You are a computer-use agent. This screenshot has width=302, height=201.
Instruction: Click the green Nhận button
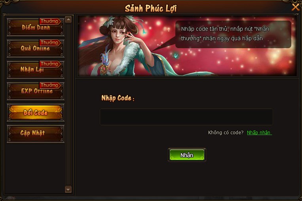[187, 155]
